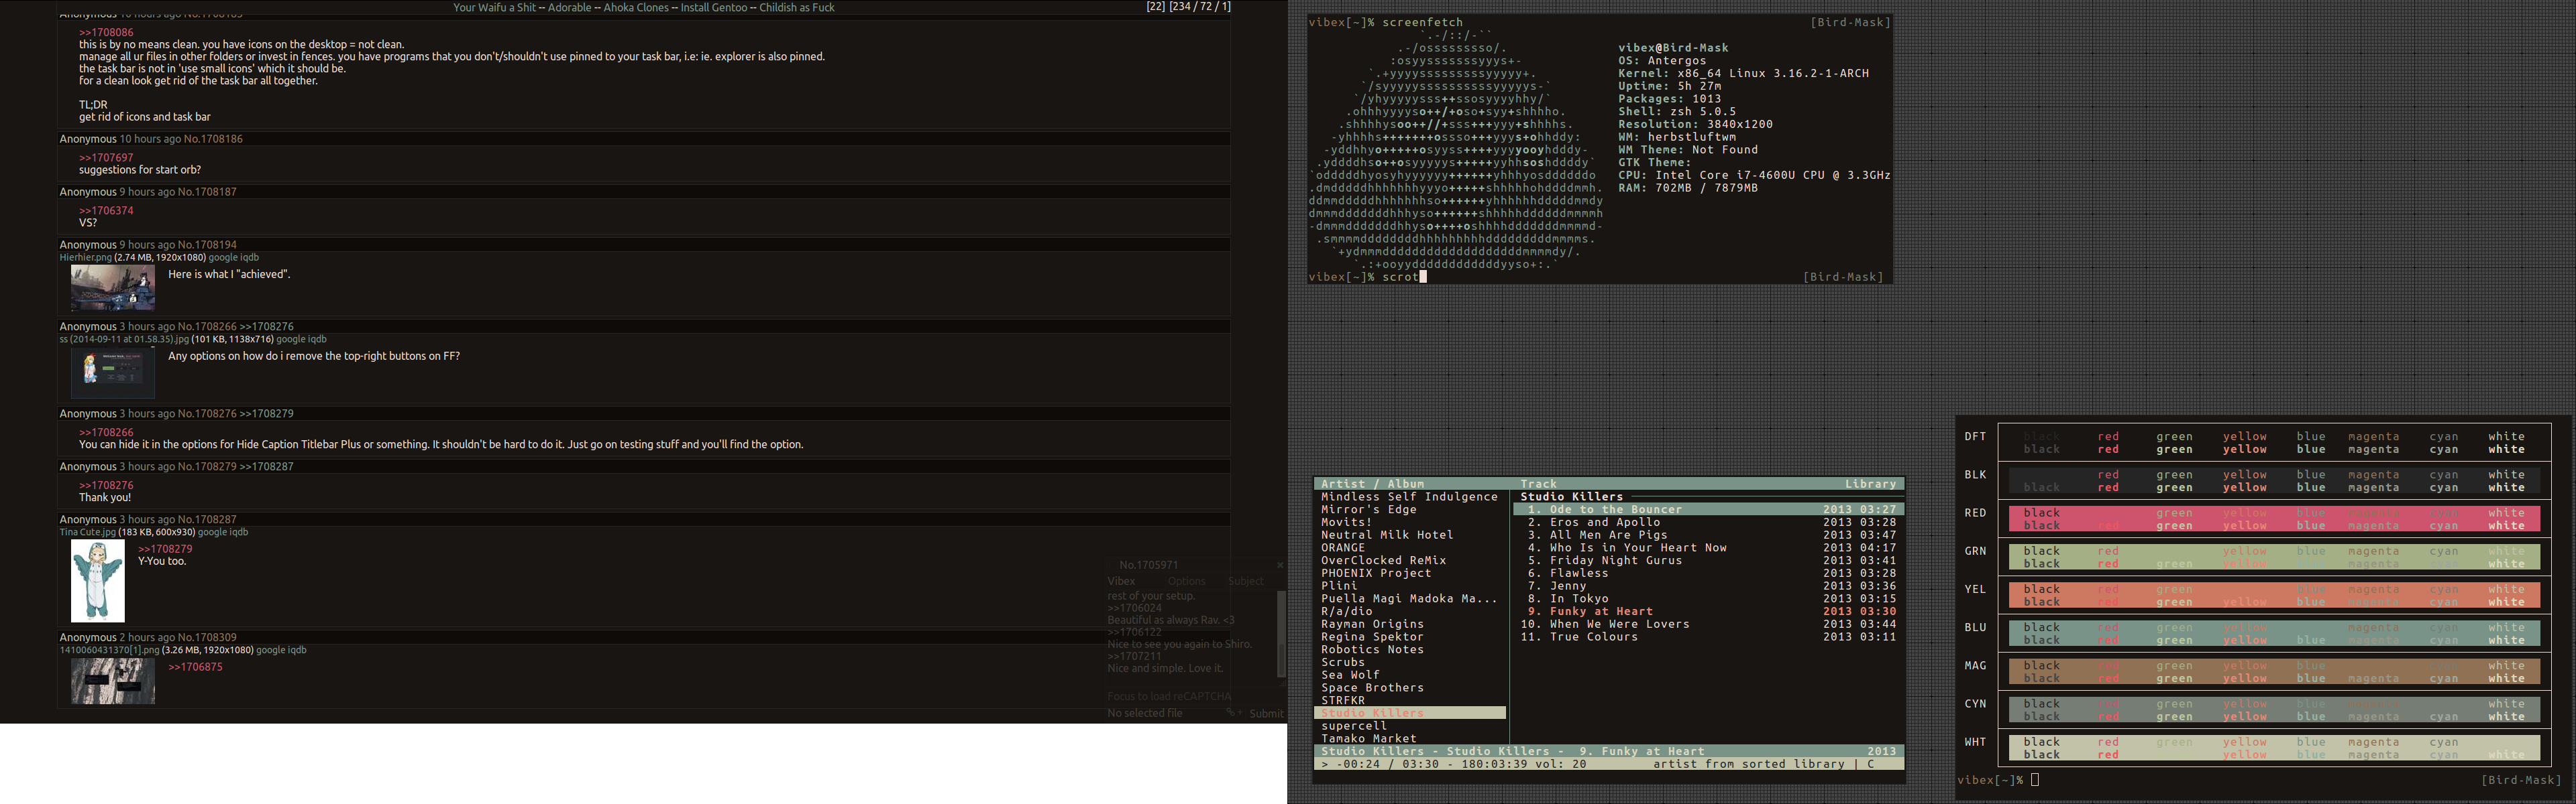Viewport: 2576px width, 804px height.
Task: Expand the ss (2014-09-11) screenshot thumbnail
Action: 113,372
